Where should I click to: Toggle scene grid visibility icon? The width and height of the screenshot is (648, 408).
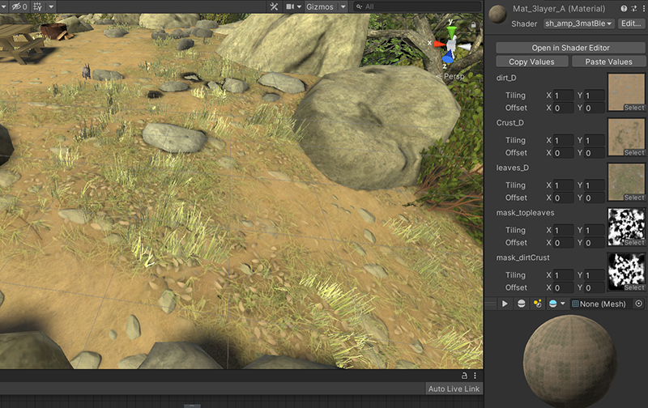pos(37,6)
